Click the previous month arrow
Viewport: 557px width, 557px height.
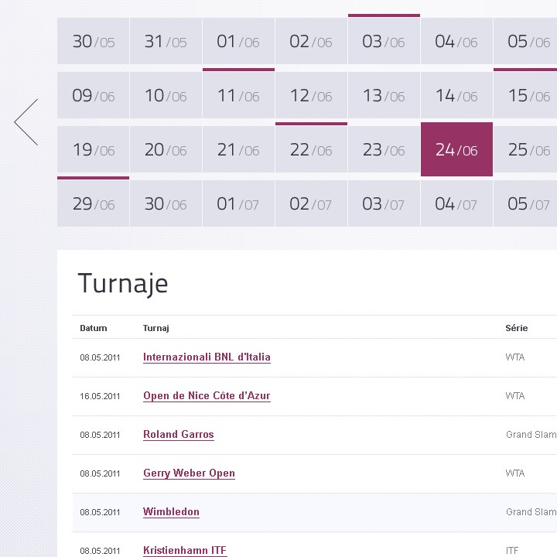pyautogui.click(x=26, y=122)
